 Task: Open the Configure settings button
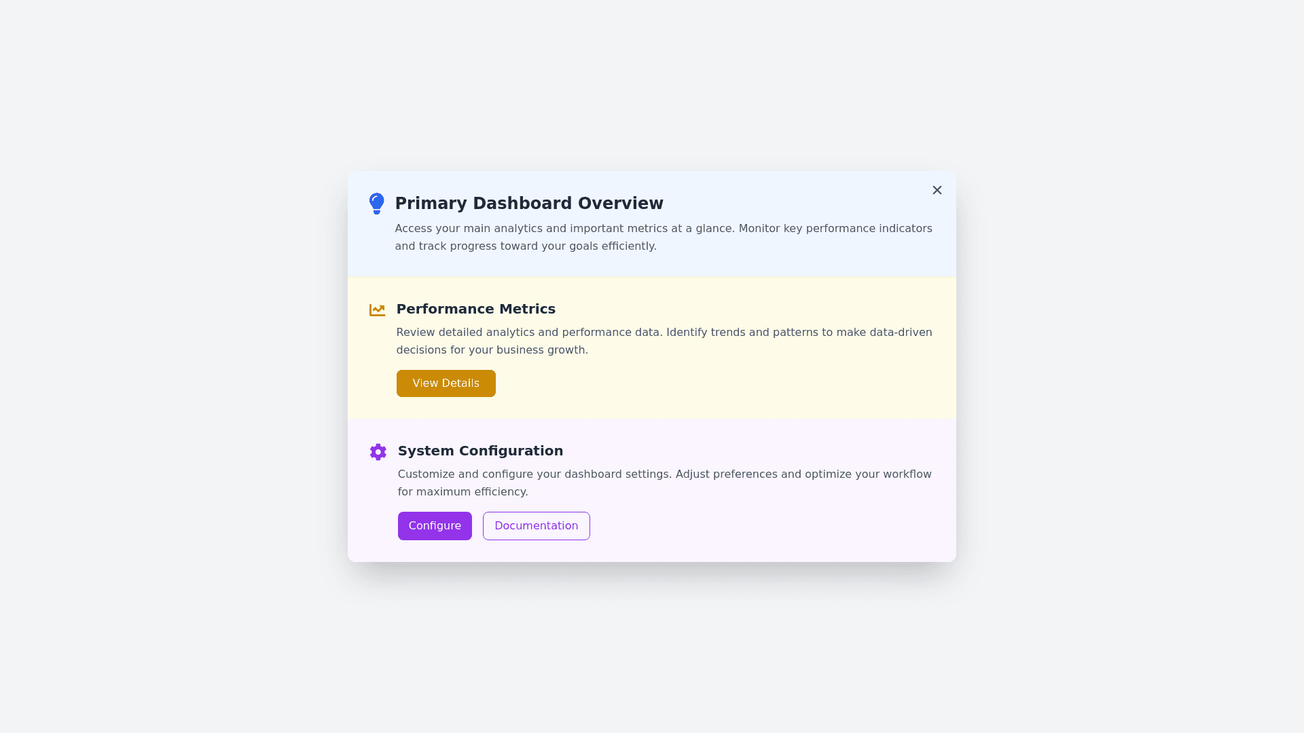point(435,526)
